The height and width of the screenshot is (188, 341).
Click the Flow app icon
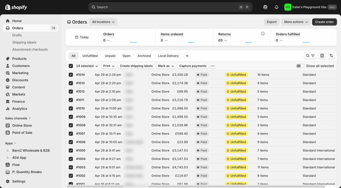[x=8, y=165]
